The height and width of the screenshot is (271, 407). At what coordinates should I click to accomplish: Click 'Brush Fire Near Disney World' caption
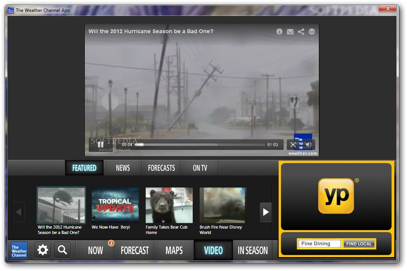[x=220, y=230]
